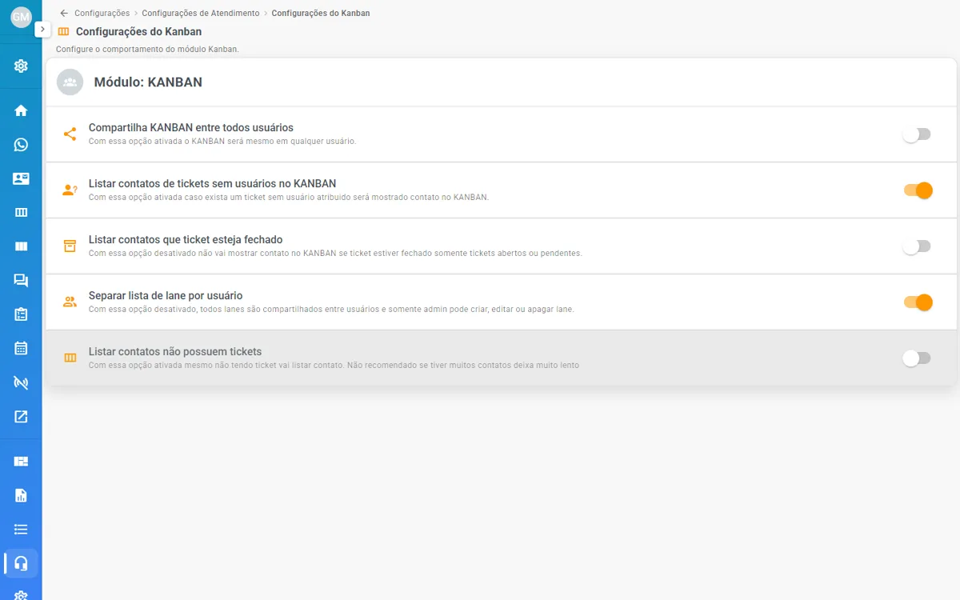The image size is (960, 600).
Task: Open the report chart document icon in sidebar
Action: tap(21, 495)
